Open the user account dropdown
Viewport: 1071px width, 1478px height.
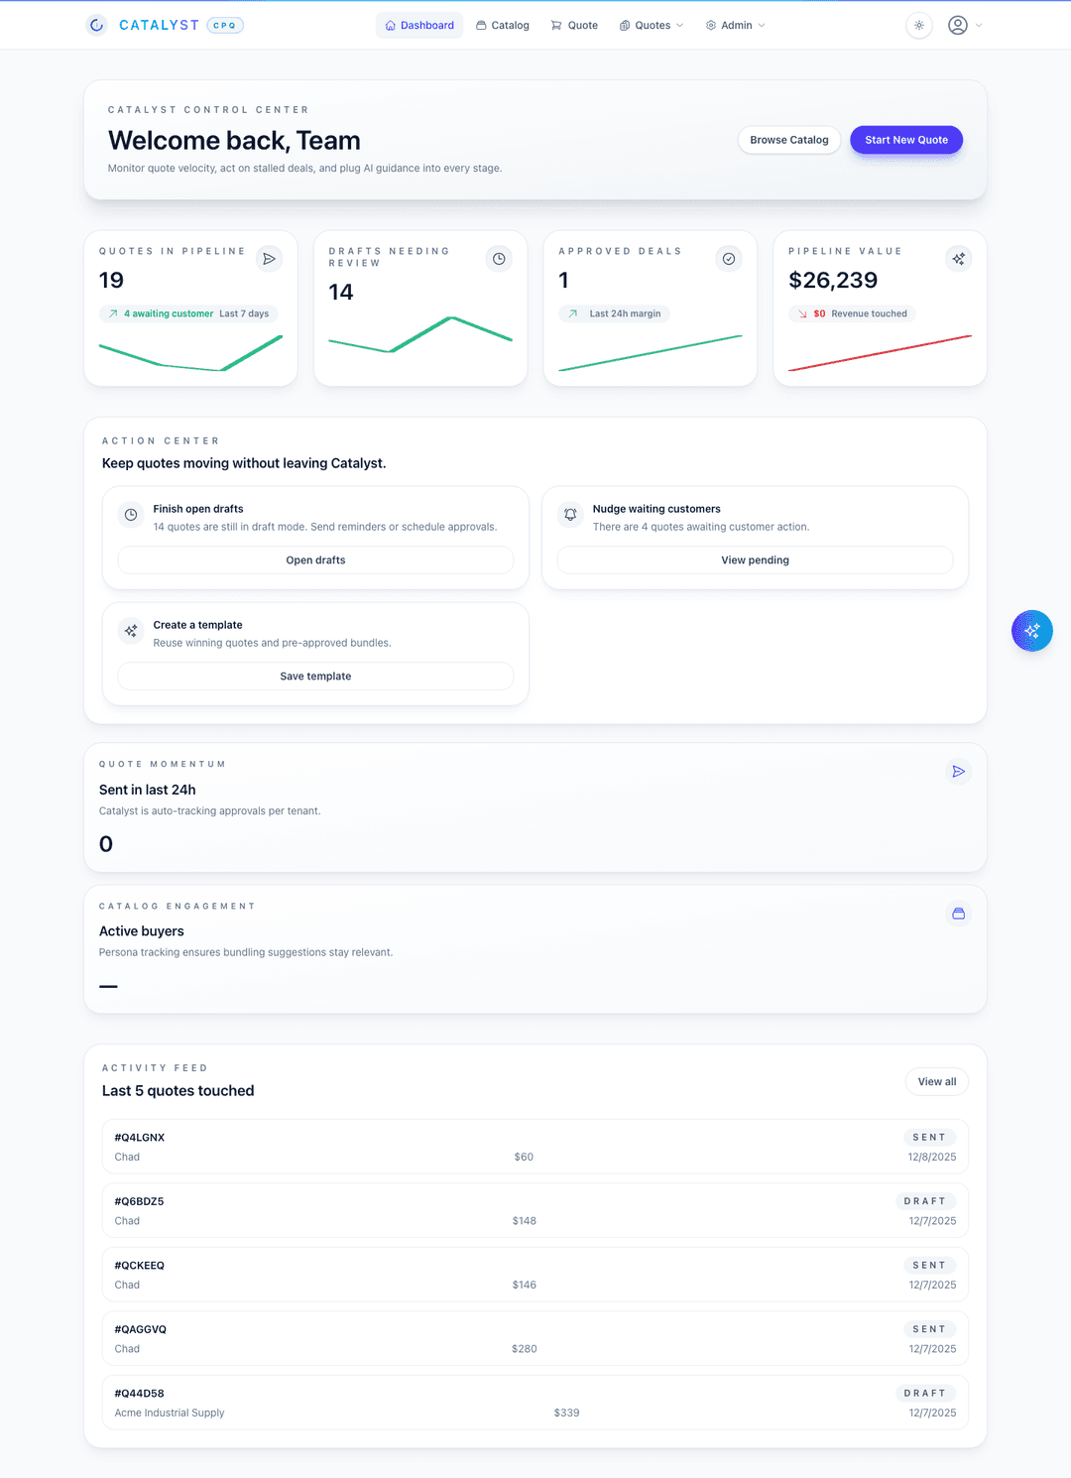click(x=963, y=25)
